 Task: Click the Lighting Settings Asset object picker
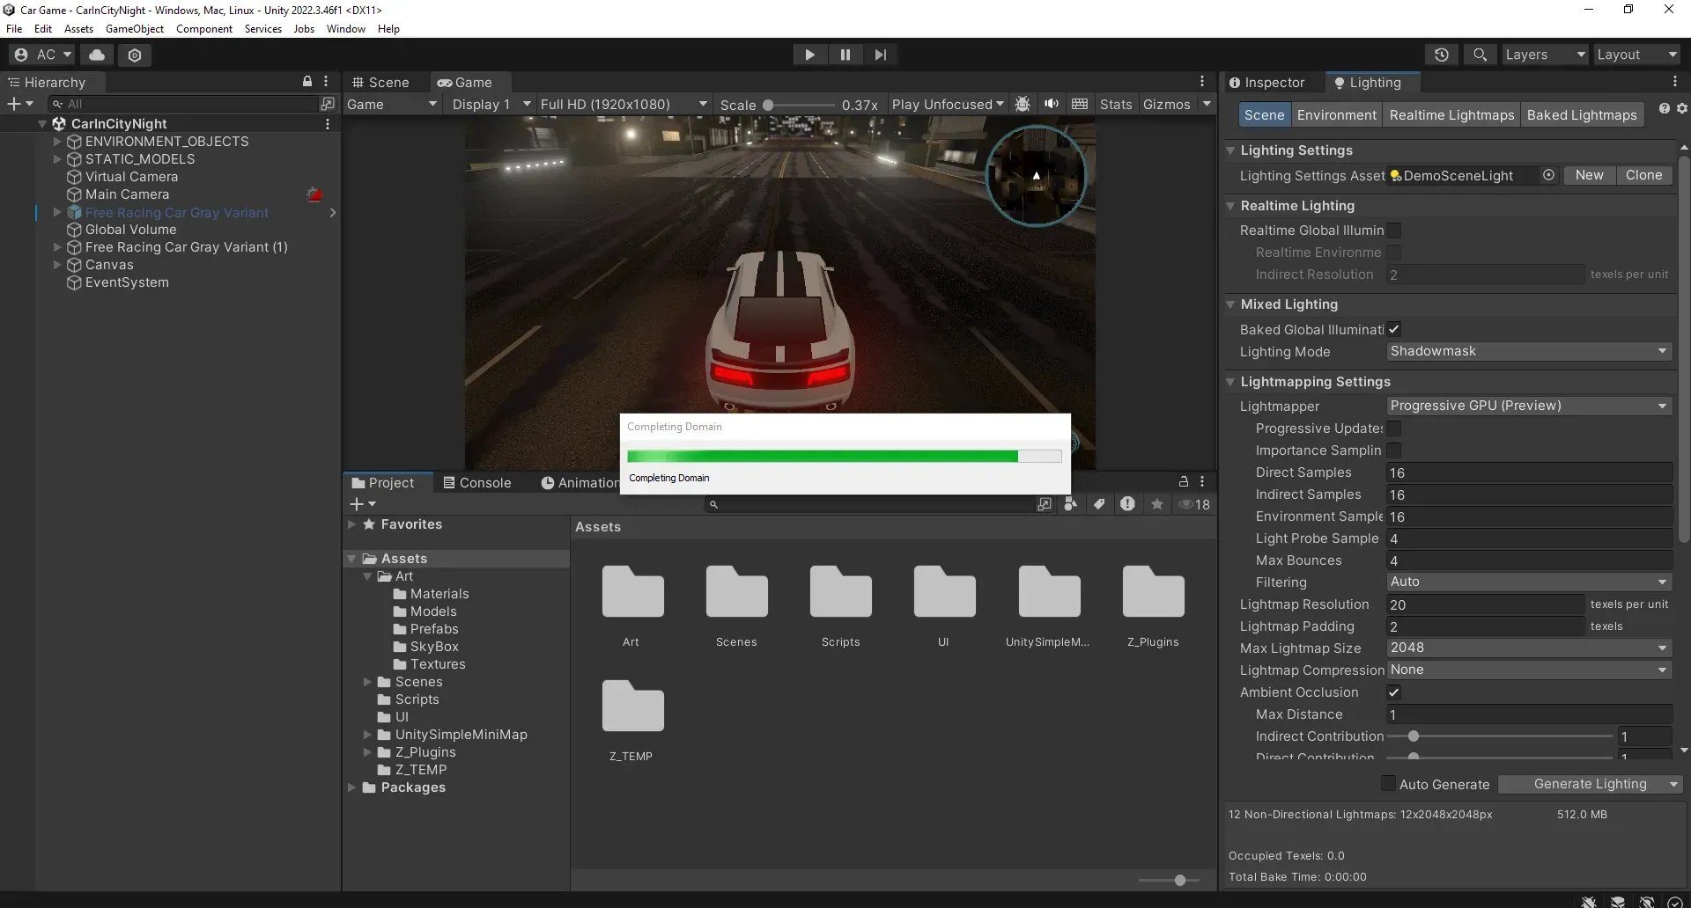[x=1548, y=175]
